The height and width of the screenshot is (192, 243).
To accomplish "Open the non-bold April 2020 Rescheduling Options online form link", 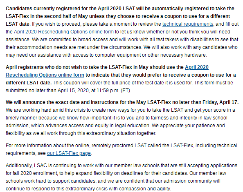I will click(64, 32).
